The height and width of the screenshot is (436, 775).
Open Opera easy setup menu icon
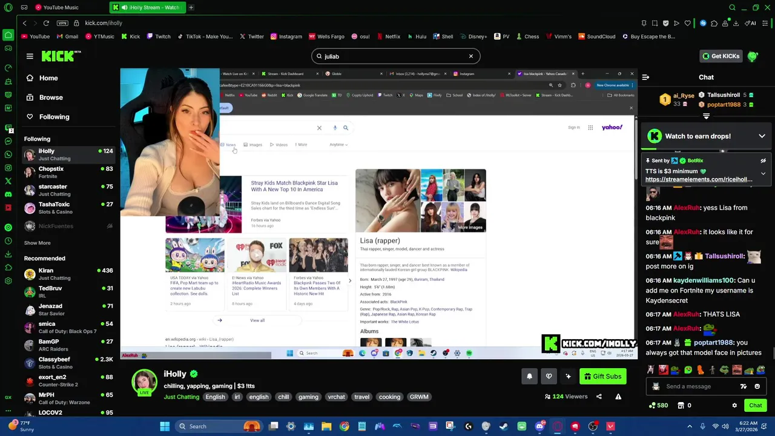[765, 23]
